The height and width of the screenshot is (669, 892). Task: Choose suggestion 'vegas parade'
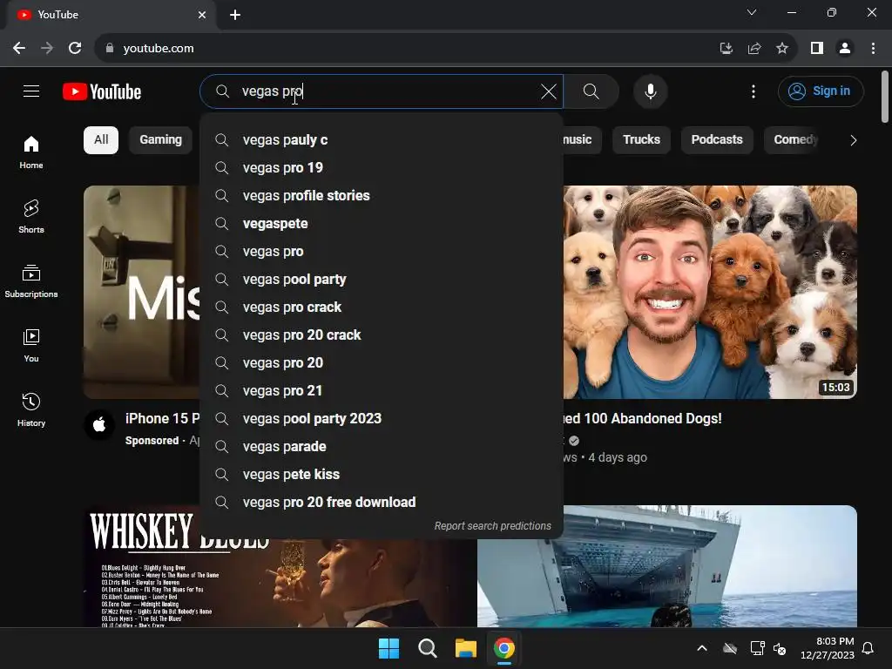click(x=382, y=447)
